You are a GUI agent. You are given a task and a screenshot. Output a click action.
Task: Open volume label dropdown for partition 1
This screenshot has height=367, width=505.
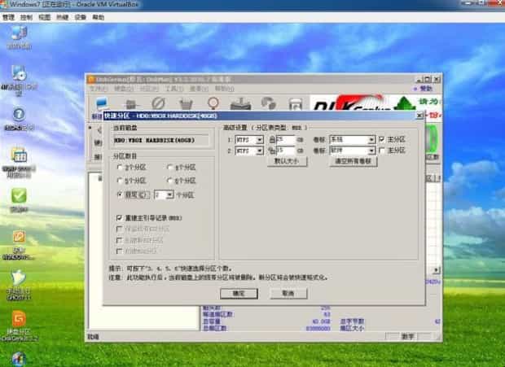click(371, 140)
